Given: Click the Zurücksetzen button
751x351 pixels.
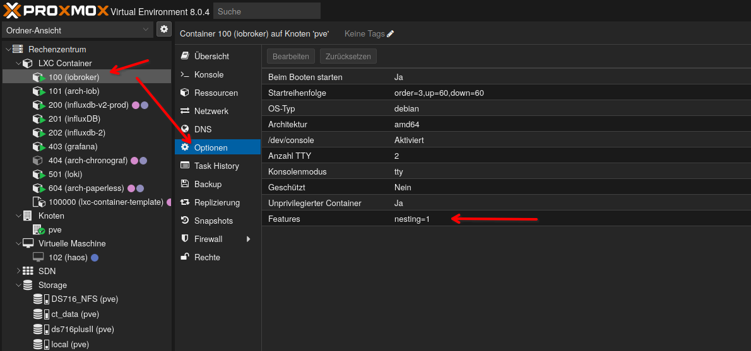Looking at the screenshot, I should (348, 56).
